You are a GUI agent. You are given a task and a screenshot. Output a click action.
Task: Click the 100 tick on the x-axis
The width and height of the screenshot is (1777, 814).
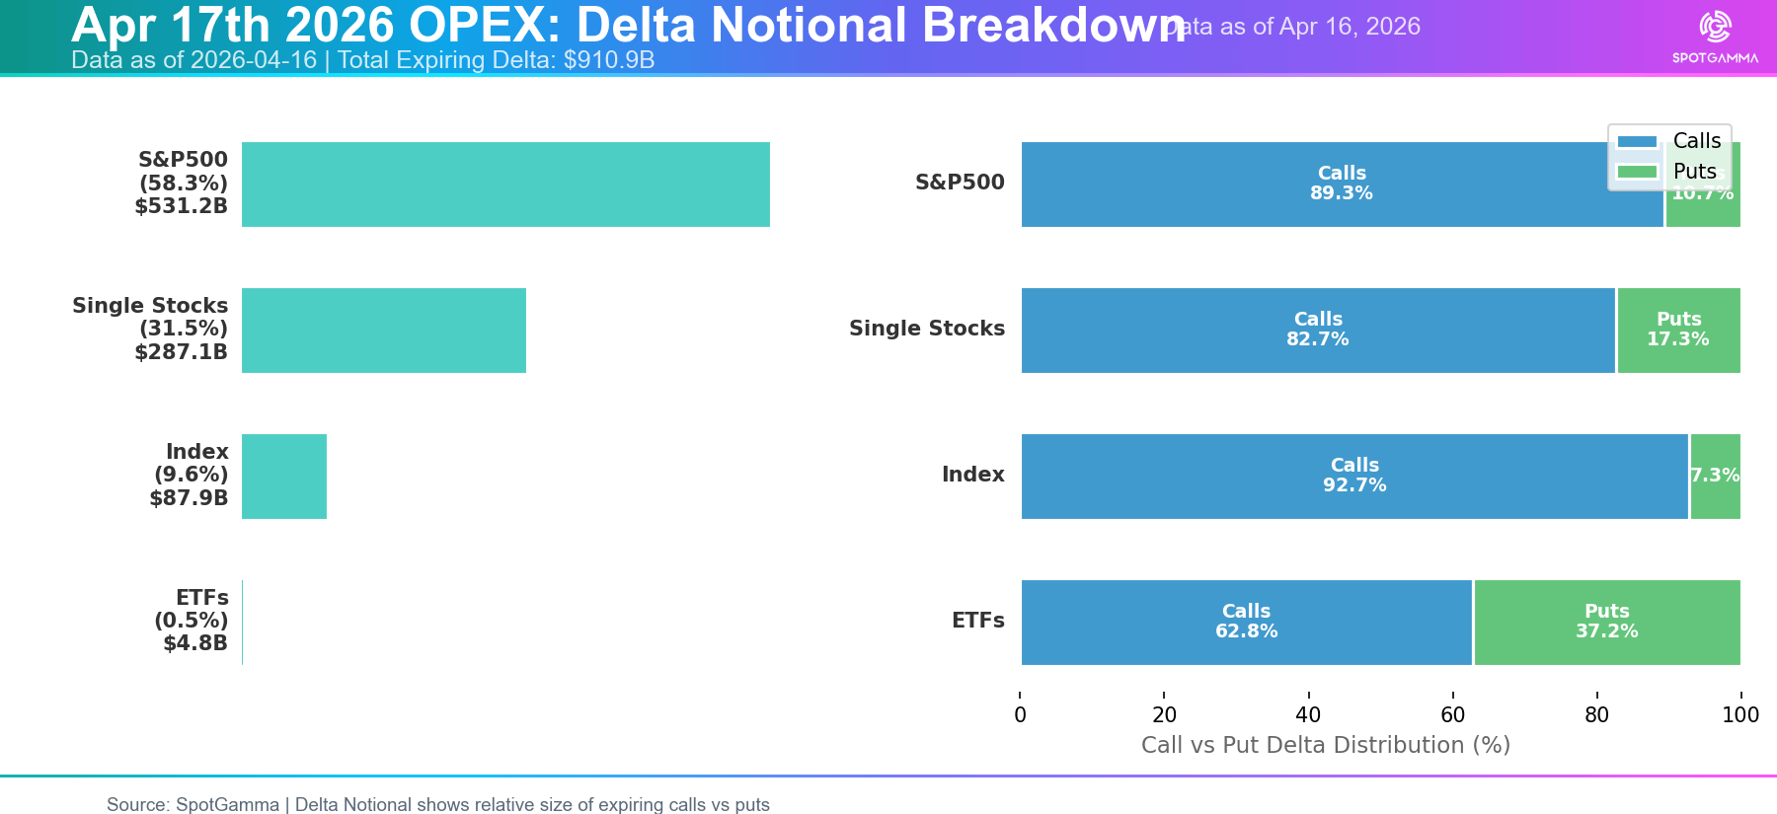coord(1739,714)
